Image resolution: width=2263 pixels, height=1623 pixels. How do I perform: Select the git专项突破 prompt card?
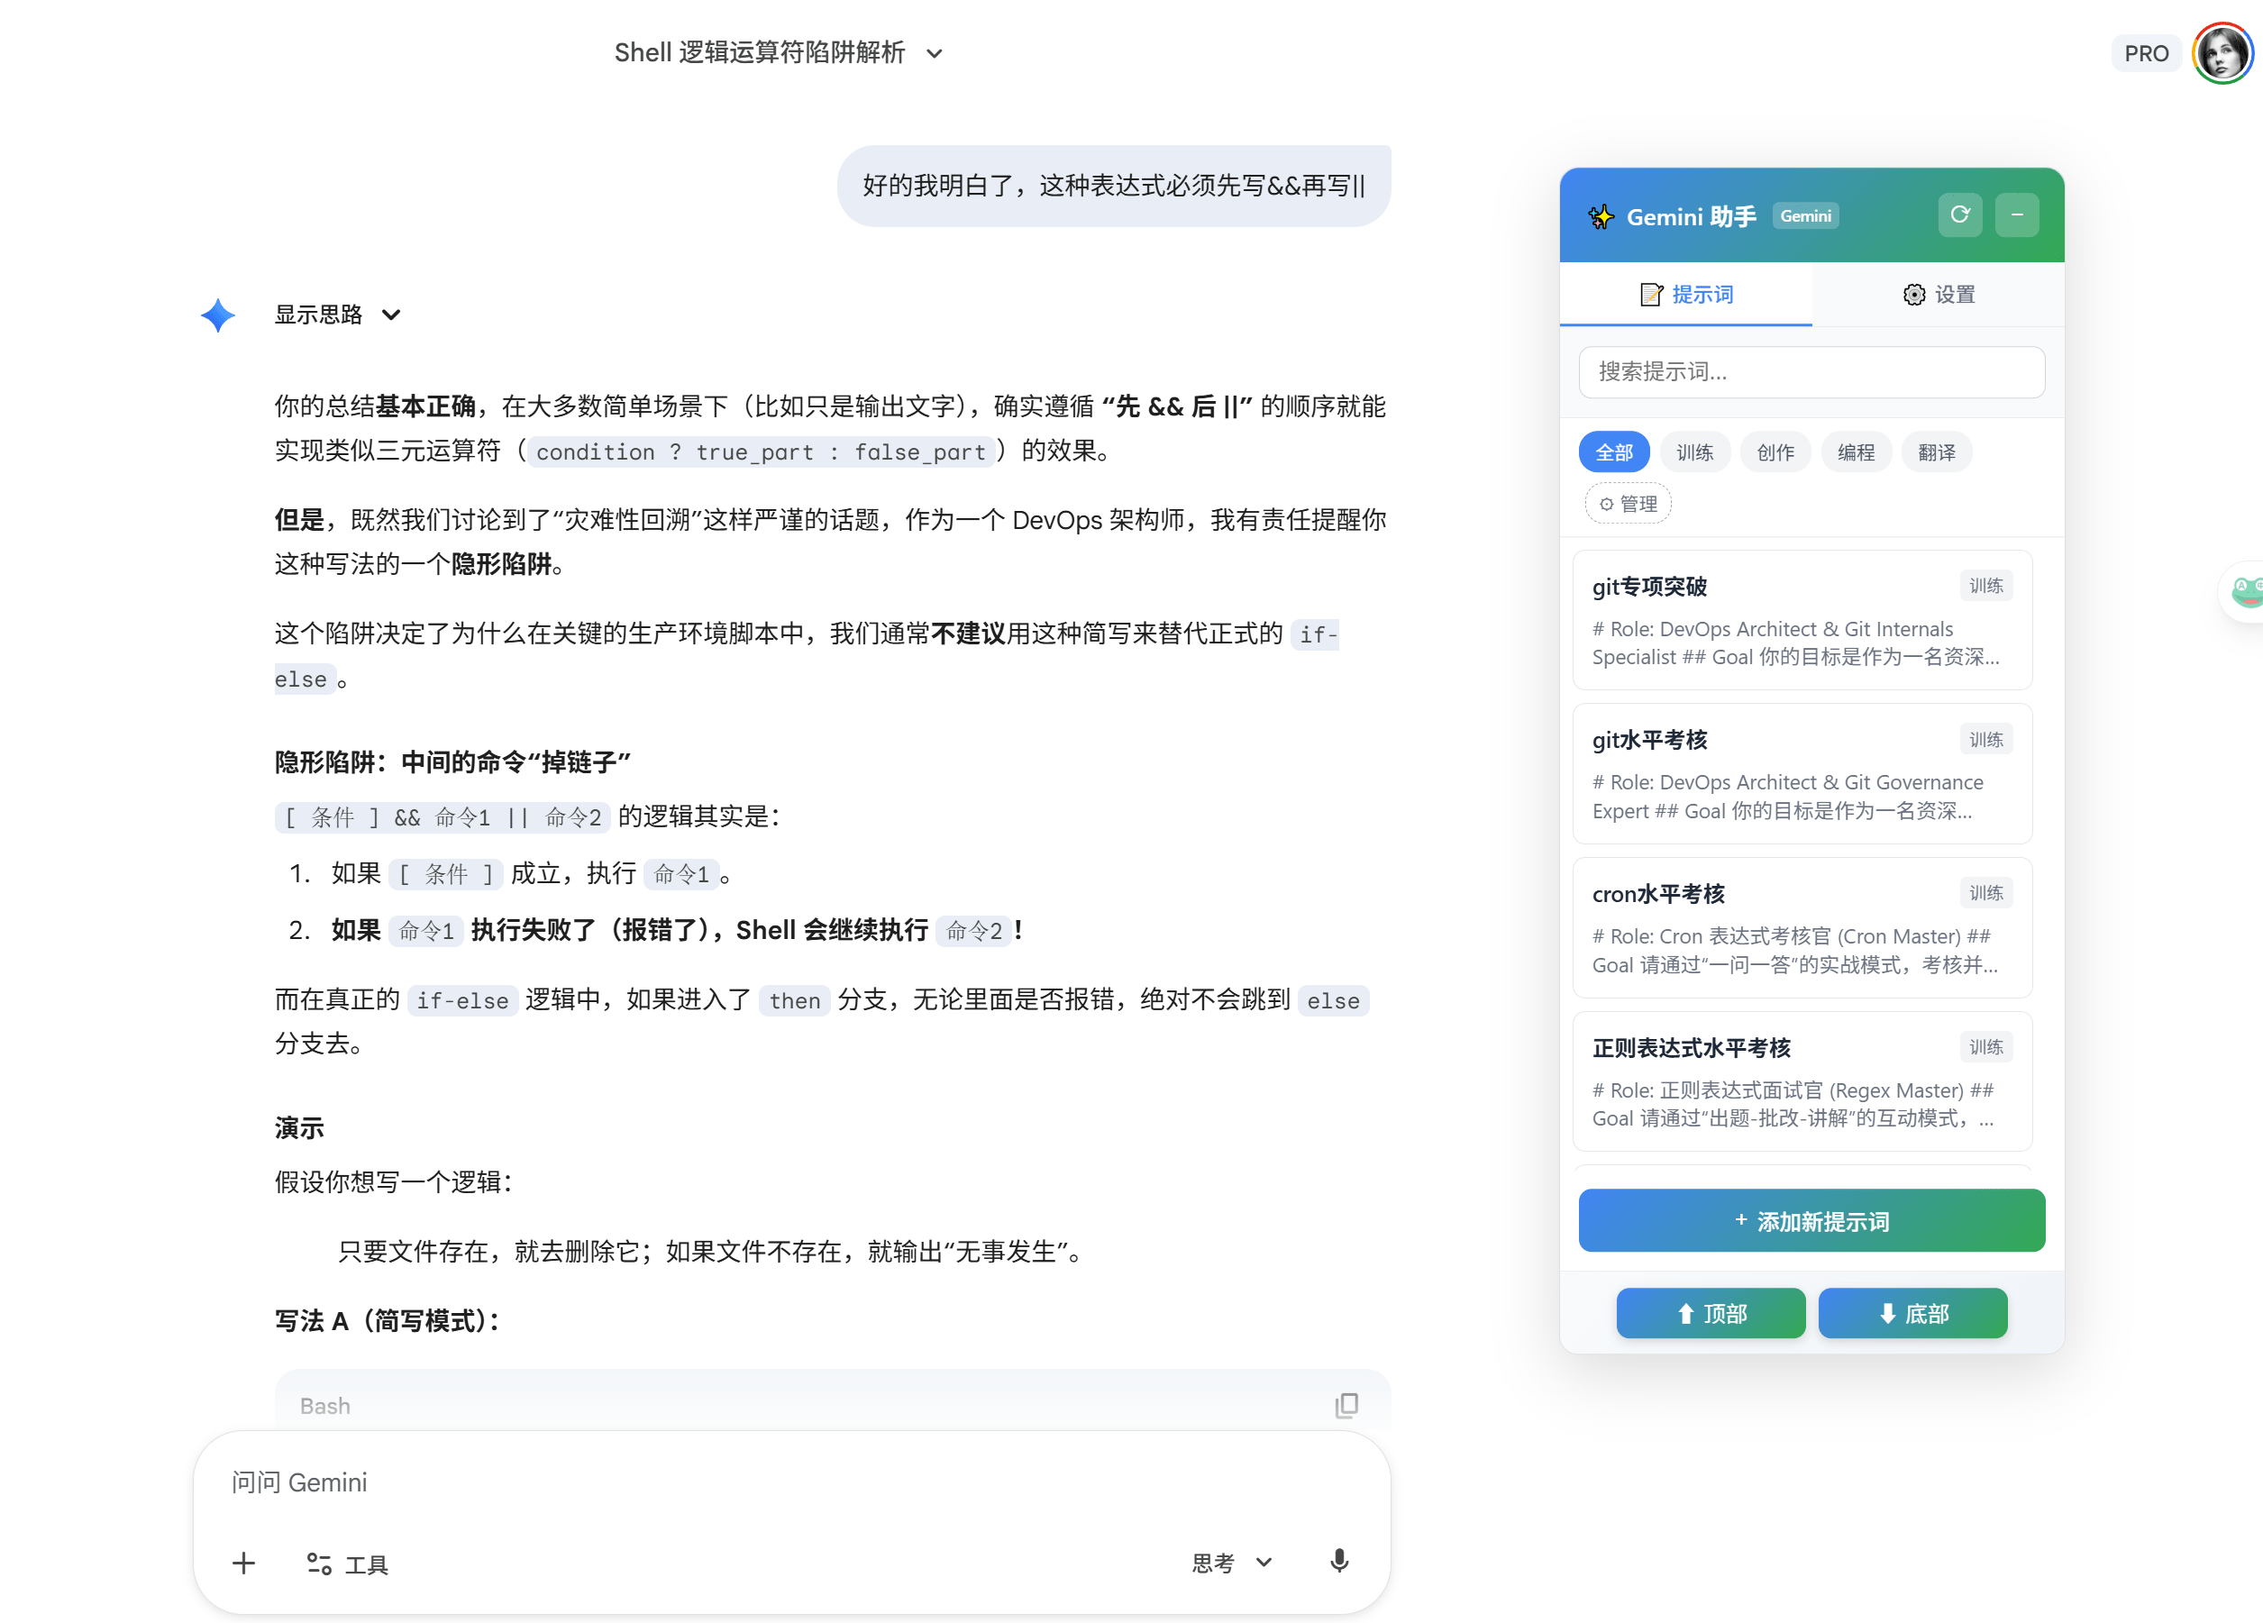pyautogui.click(x=1801, y=619)
